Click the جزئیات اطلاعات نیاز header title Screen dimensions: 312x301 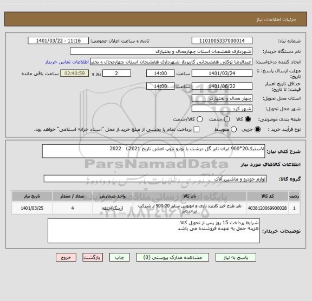pos(276,19)
